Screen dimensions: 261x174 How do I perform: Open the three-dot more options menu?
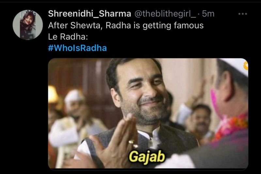(242, 14)
